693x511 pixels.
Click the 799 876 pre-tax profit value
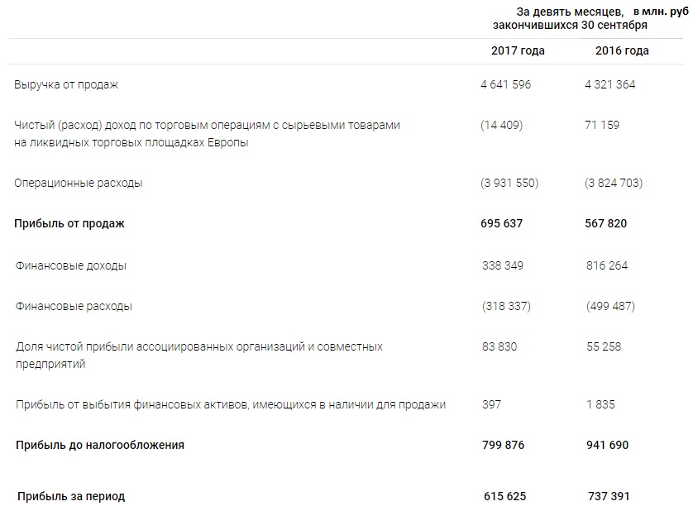(503, 445)
